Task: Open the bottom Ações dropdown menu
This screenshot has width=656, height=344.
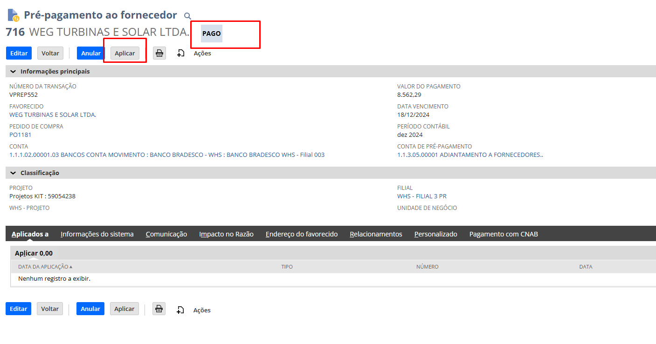Action: (202, 310)
